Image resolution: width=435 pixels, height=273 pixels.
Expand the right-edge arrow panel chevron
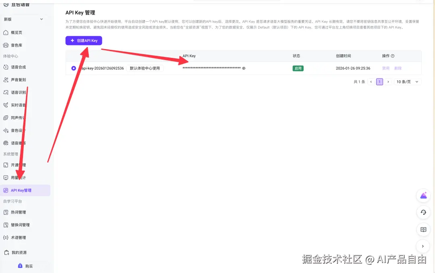423,246
